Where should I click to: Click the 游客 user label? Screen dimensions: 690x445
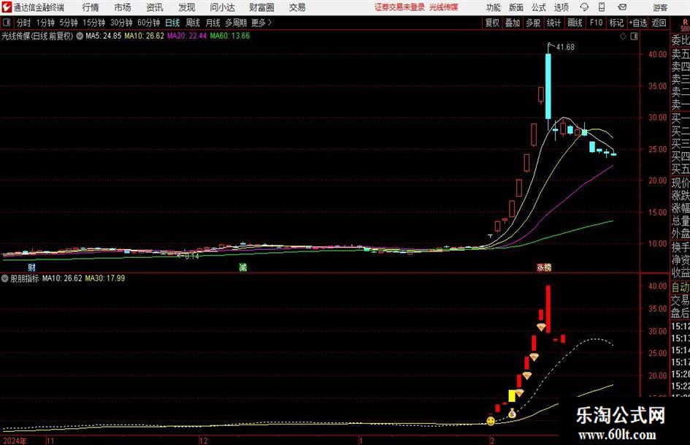660,7
